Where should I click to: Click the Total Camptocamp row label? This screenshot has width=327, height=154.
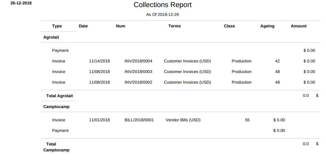56,147
